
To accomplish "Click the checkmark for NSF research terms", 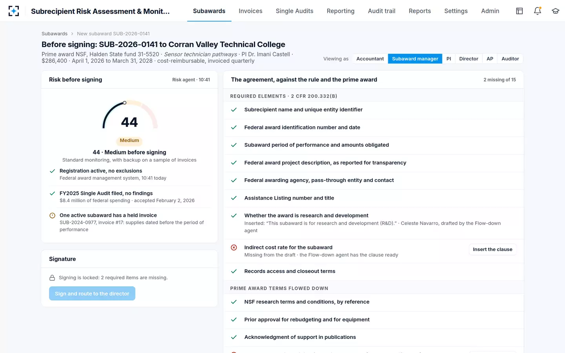I will tap(234, 302).
